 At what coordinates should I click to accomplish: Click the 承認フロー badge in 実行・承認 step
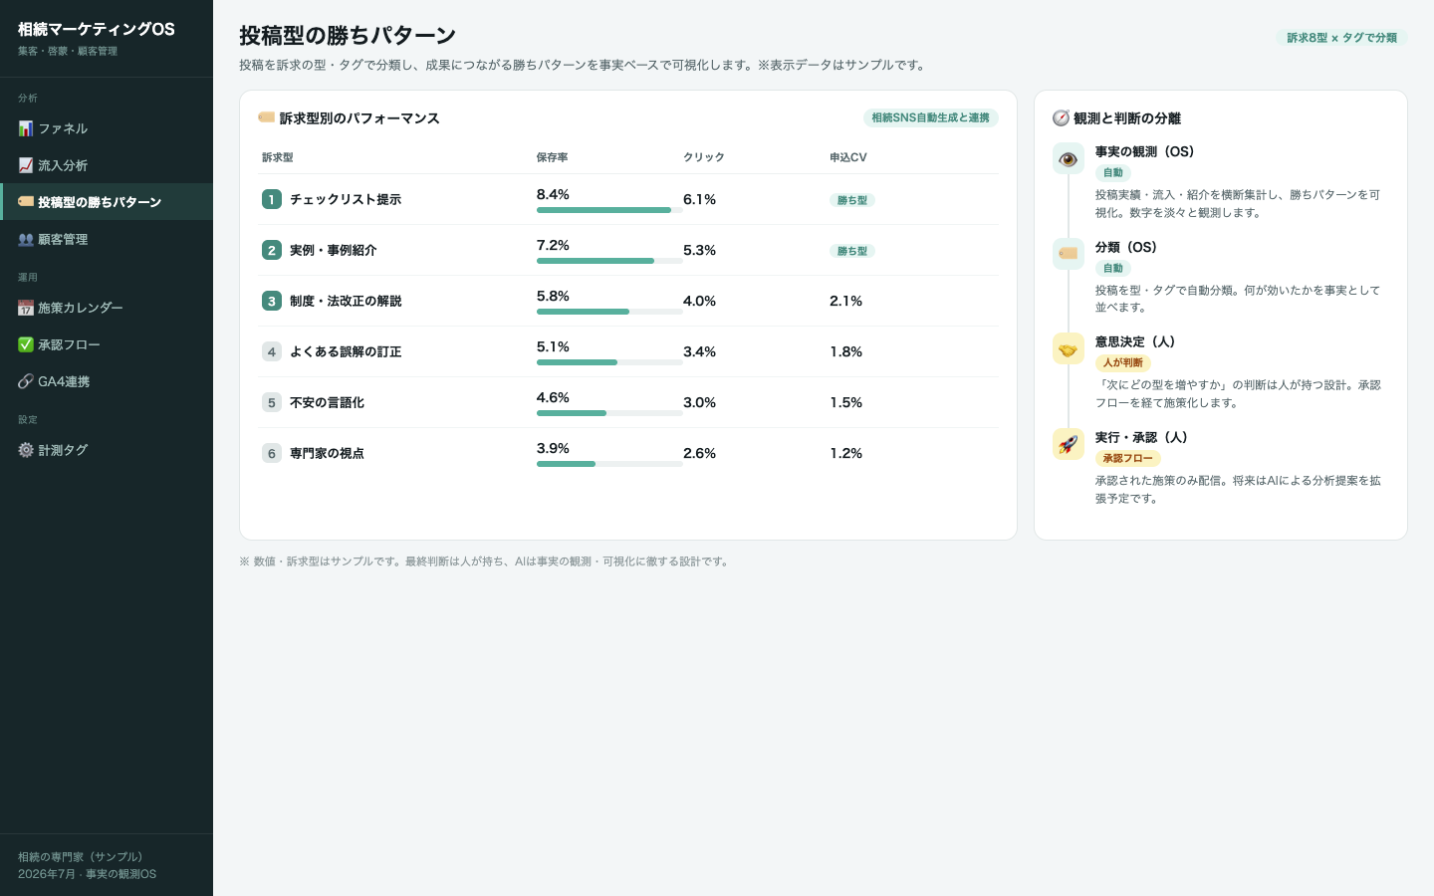click(1127, 459)
